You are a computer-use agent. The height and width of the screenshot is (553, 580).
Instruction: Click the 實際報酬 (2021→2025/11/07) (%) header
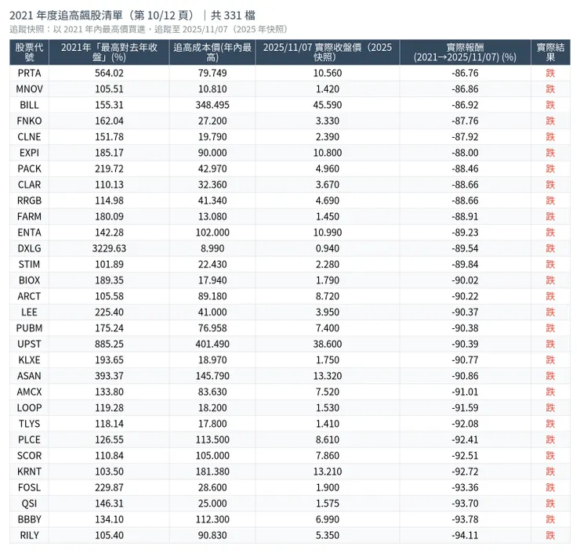coord(465,52)
